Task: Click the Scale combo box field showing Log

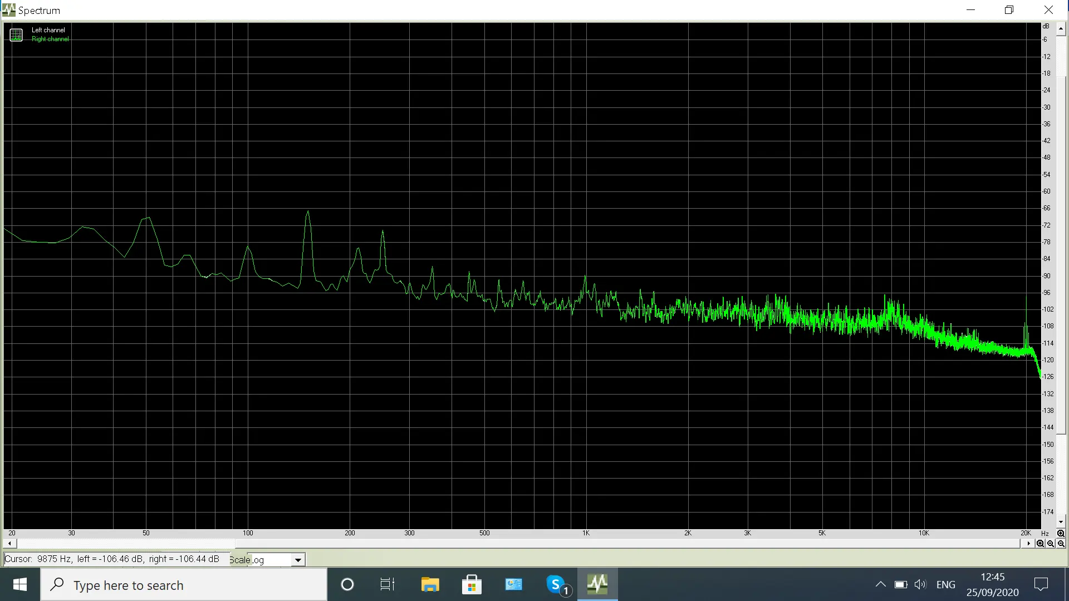Action: 271,560
